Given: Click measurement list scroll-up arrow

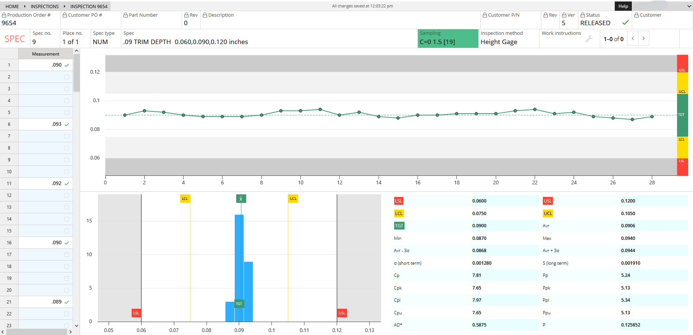Looking at the screenshot, I should (x=76, y=51).
